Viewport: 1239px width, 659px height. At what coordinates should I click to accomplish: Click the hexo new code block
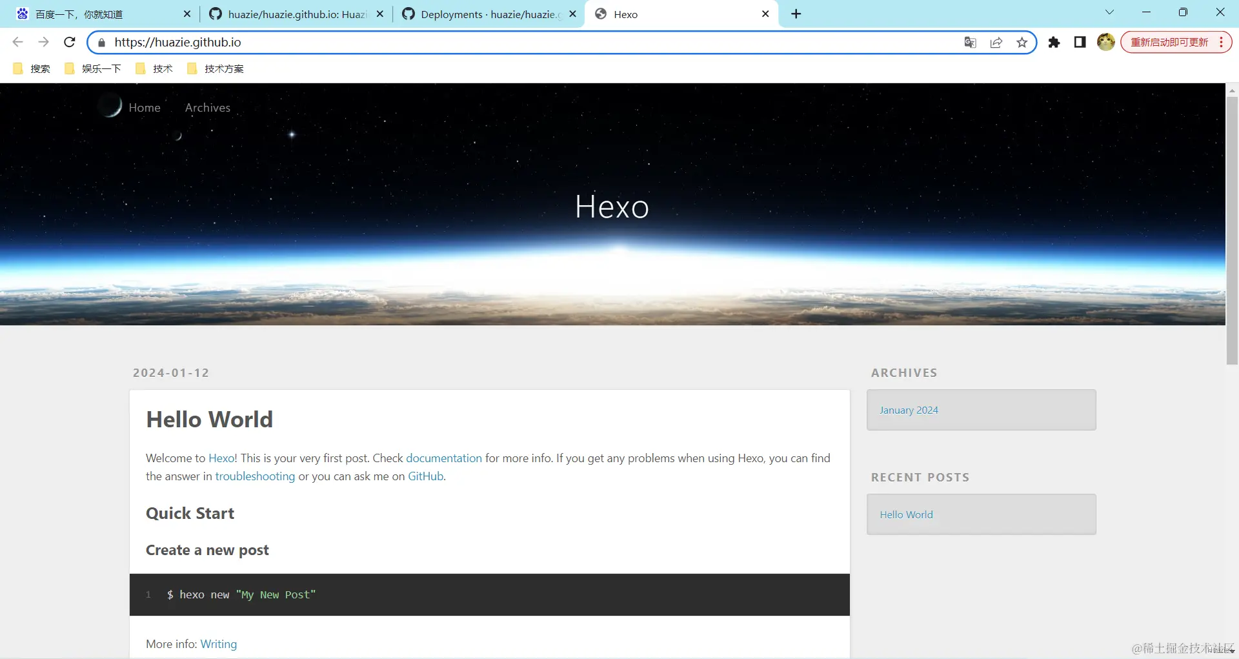click(490, 594)
